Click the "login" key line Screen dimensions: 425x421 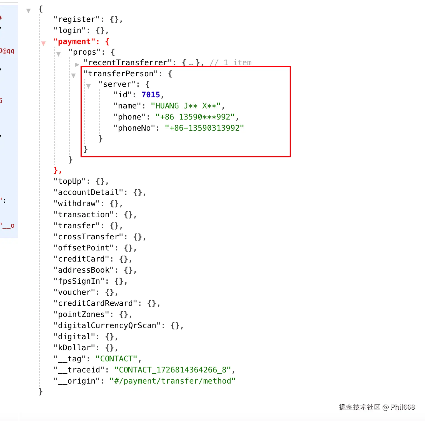[x=81, y=31]
